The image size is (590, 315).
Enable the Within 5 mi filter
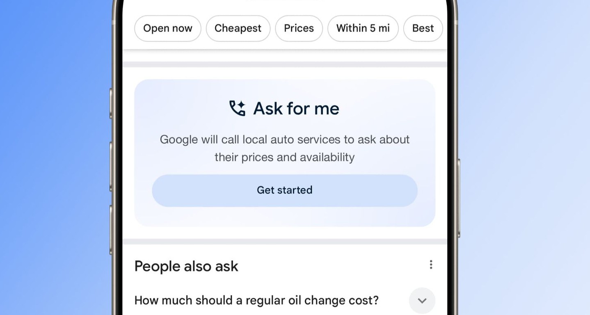pos(363,28)
